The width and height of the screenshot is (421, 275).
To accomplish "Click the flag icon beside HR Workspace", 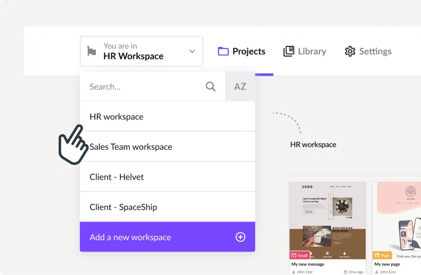I will [92, 51].
